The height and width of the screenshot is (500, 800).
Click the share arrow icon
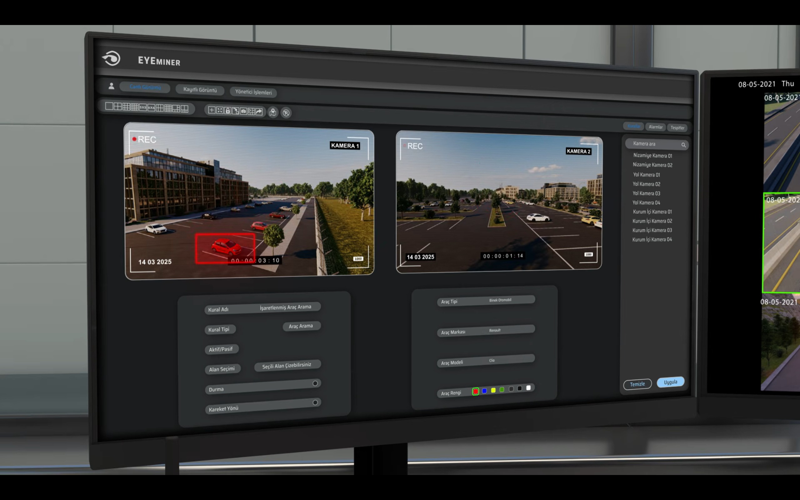point(259,112)
